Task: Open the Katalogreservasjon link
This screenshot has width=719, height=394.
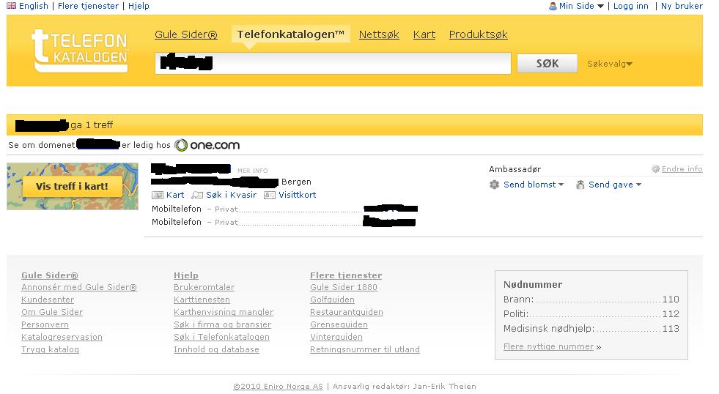Action: click(62, 337)
